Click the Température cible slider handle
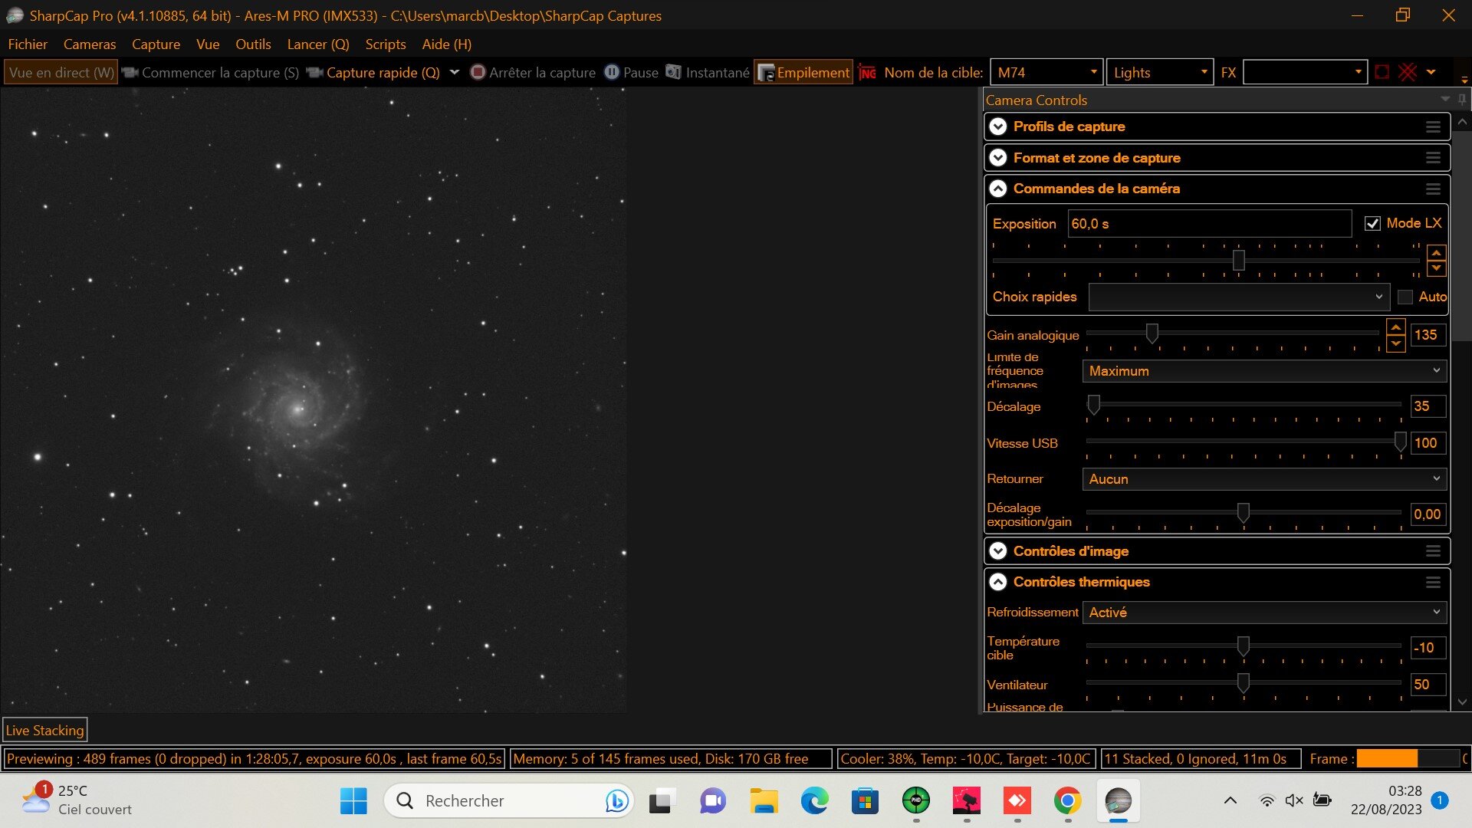The width and height of the screenshot is (1472, 828). click(x=1243, y=646)
